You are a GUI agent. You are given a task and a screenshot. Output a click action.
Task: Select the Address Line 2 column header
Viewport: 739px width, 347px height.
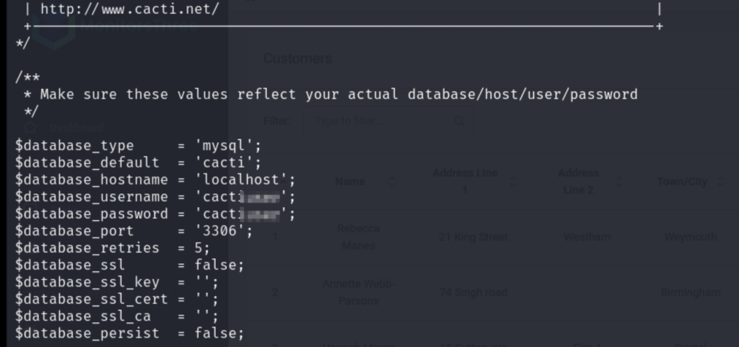(578, 181)
